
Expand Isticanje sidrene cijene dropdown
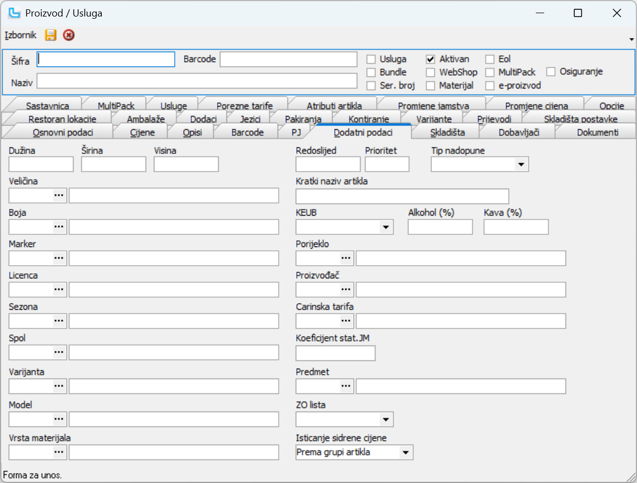point(405,452)
